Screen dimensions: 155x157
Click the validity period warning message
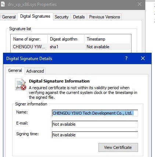coord(83,93)
